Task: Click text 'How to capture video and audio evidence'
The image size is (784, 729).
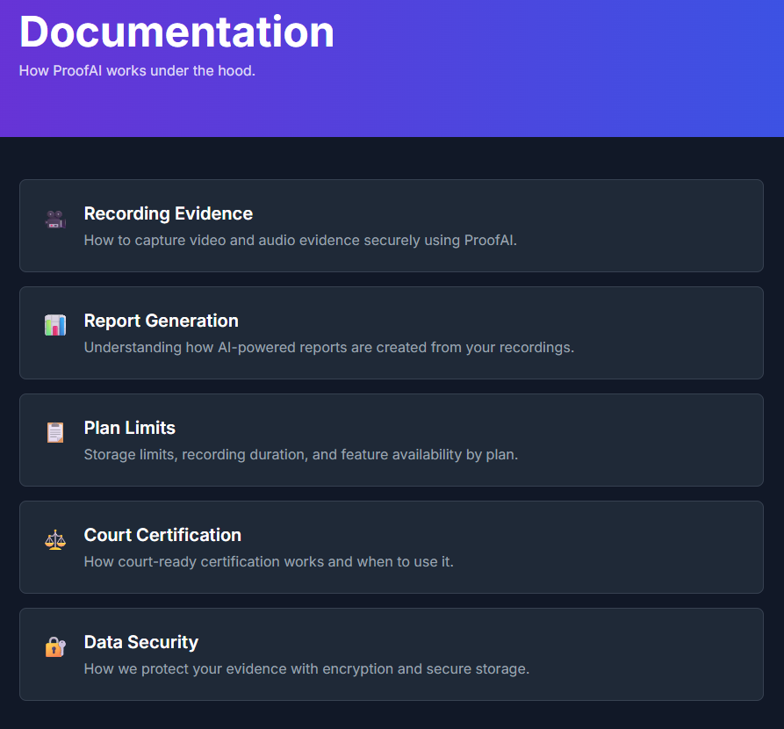Action: tap(222, 240)
